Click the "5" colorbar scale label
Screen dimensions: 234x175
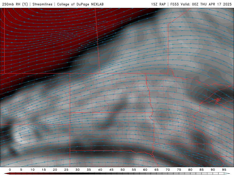21,170
